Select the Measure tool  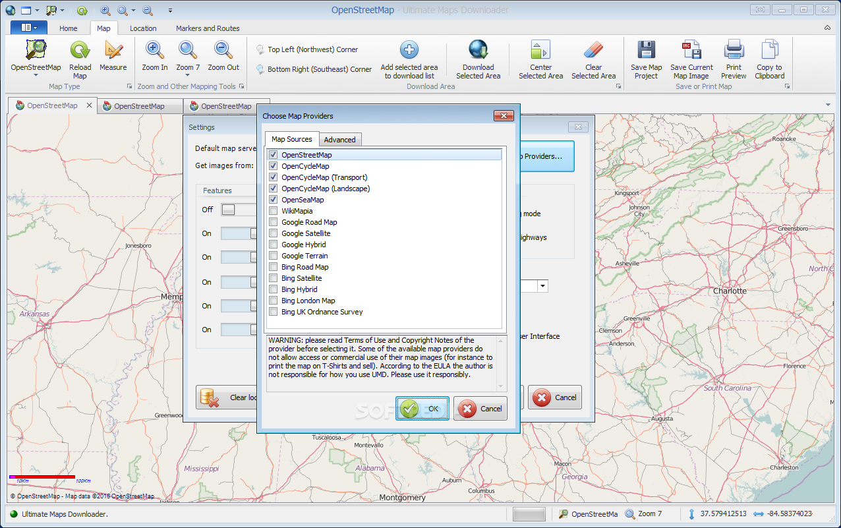tap(113, 50)
